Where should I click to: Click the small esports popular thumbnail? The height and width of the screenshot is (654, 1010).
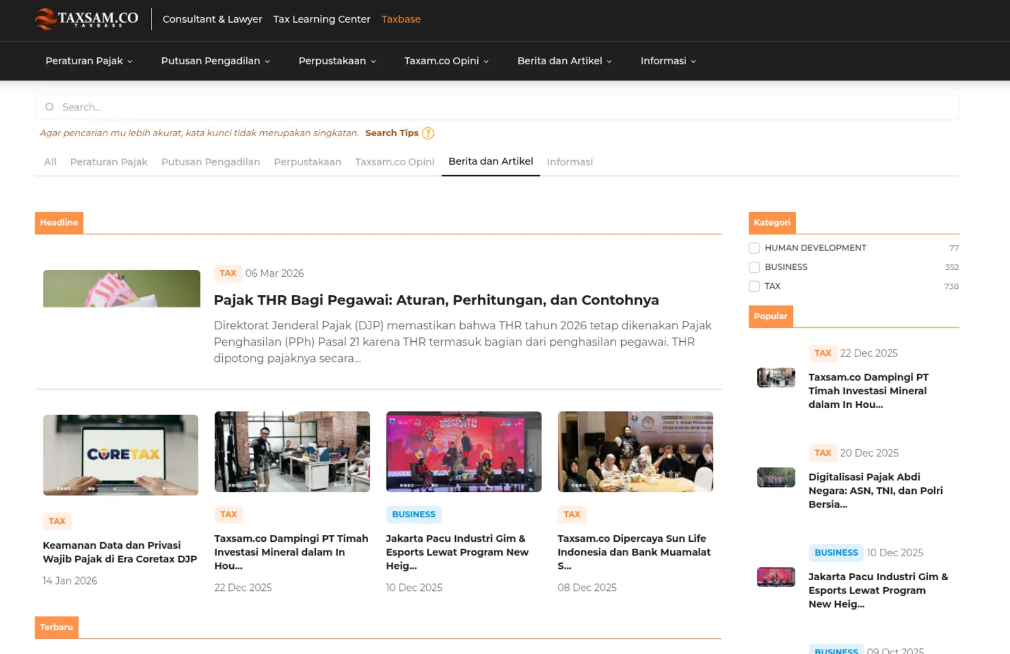(776, 577)
